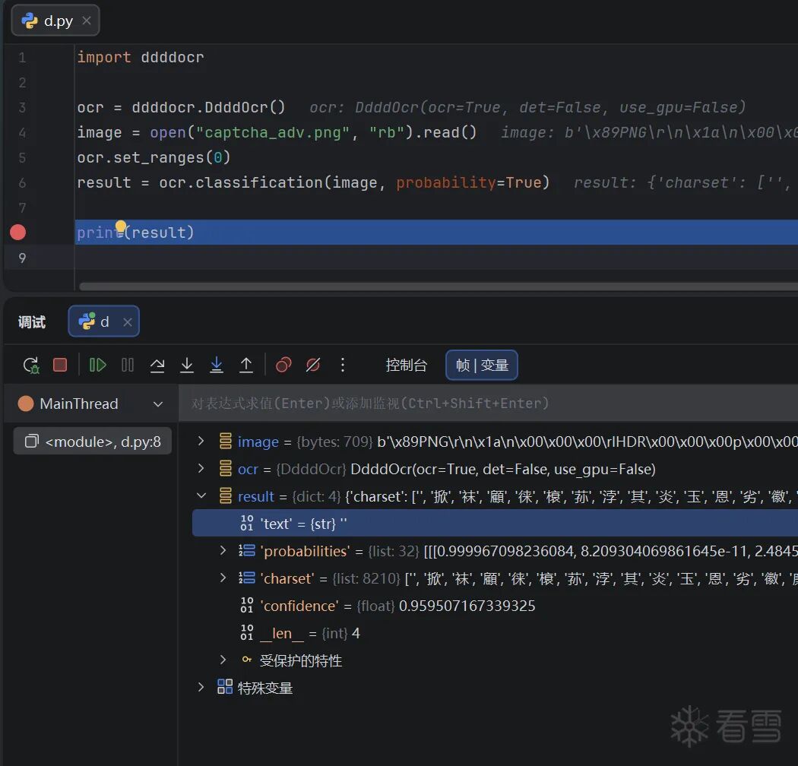The height and width of the screenshot is (766, 798).
Task: Click the Step Out icon
Action: (246, 366)
